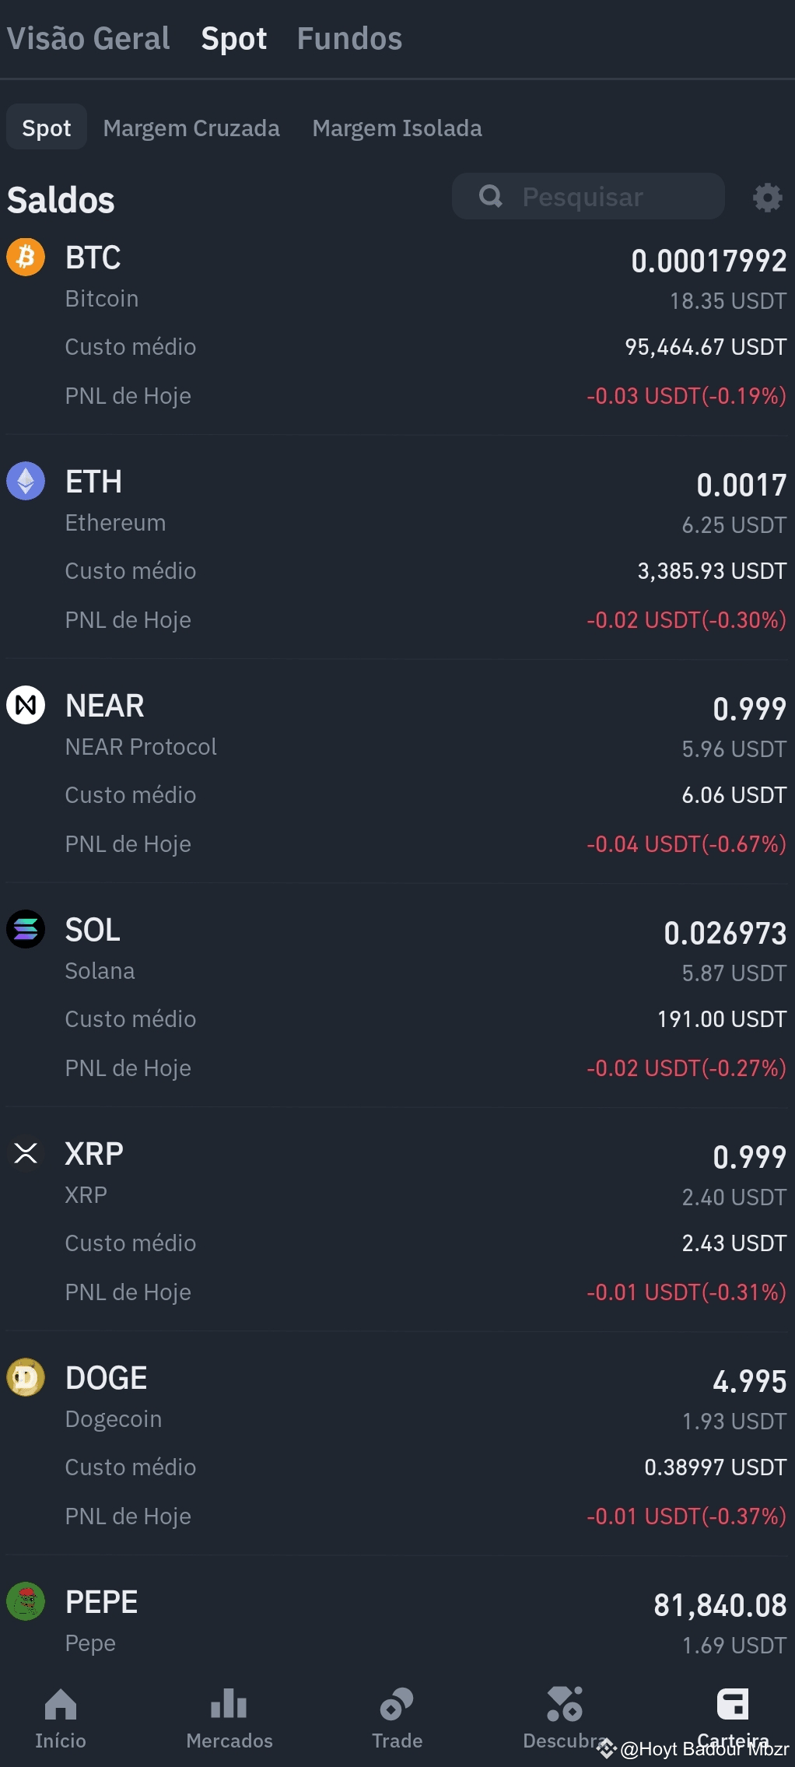Open the SOL balance of 0.026973
The width and height of the screenshot is (795, 1767).
tap(725, 933)
